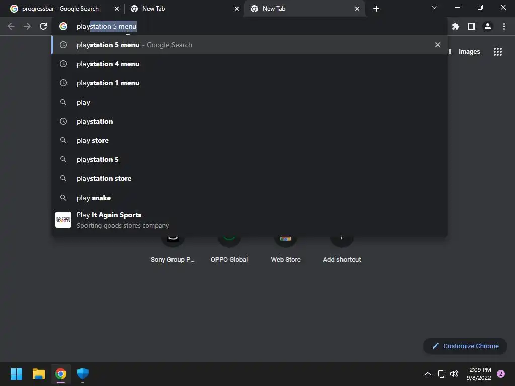This screenshot has height=386, width=515.
Task: Open the Chrome profile avatar
Action: (x=488, y=26)
